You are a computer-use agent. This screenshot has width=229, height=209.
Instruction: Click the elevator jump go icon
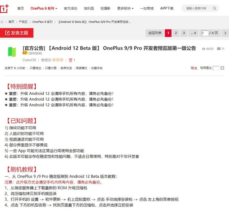pos(222,68)
